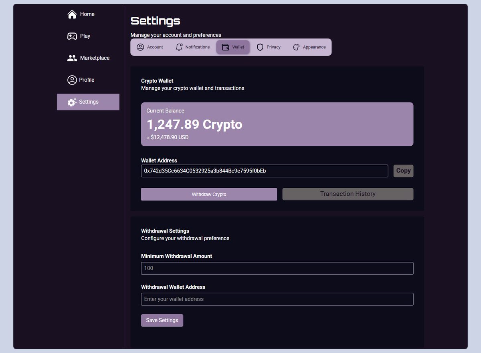Switch to the Notifications tab label
The image size is (481, 353).
pyautogui.click(x=198, y=47)
